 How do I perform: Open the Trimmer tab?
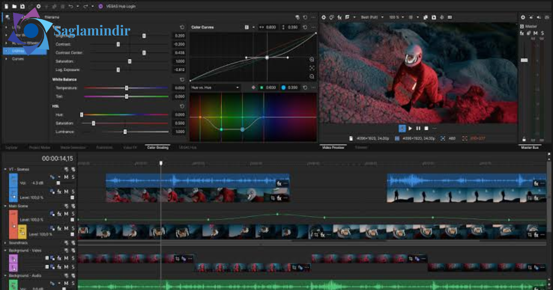pyautogui.click(x=361, y=148)
